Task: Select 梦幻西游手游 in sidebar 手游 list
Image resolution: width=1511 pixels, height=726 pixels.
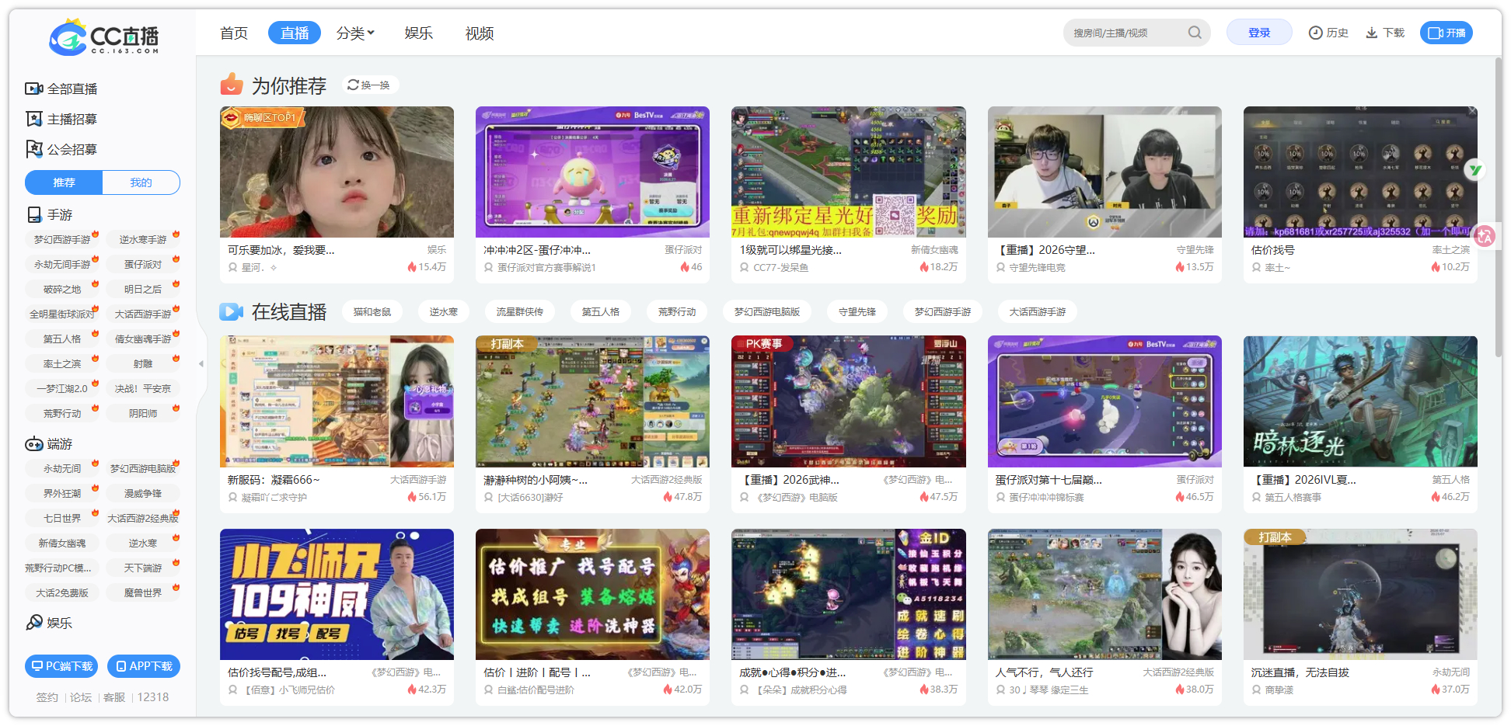Action: tap(62, 239)
